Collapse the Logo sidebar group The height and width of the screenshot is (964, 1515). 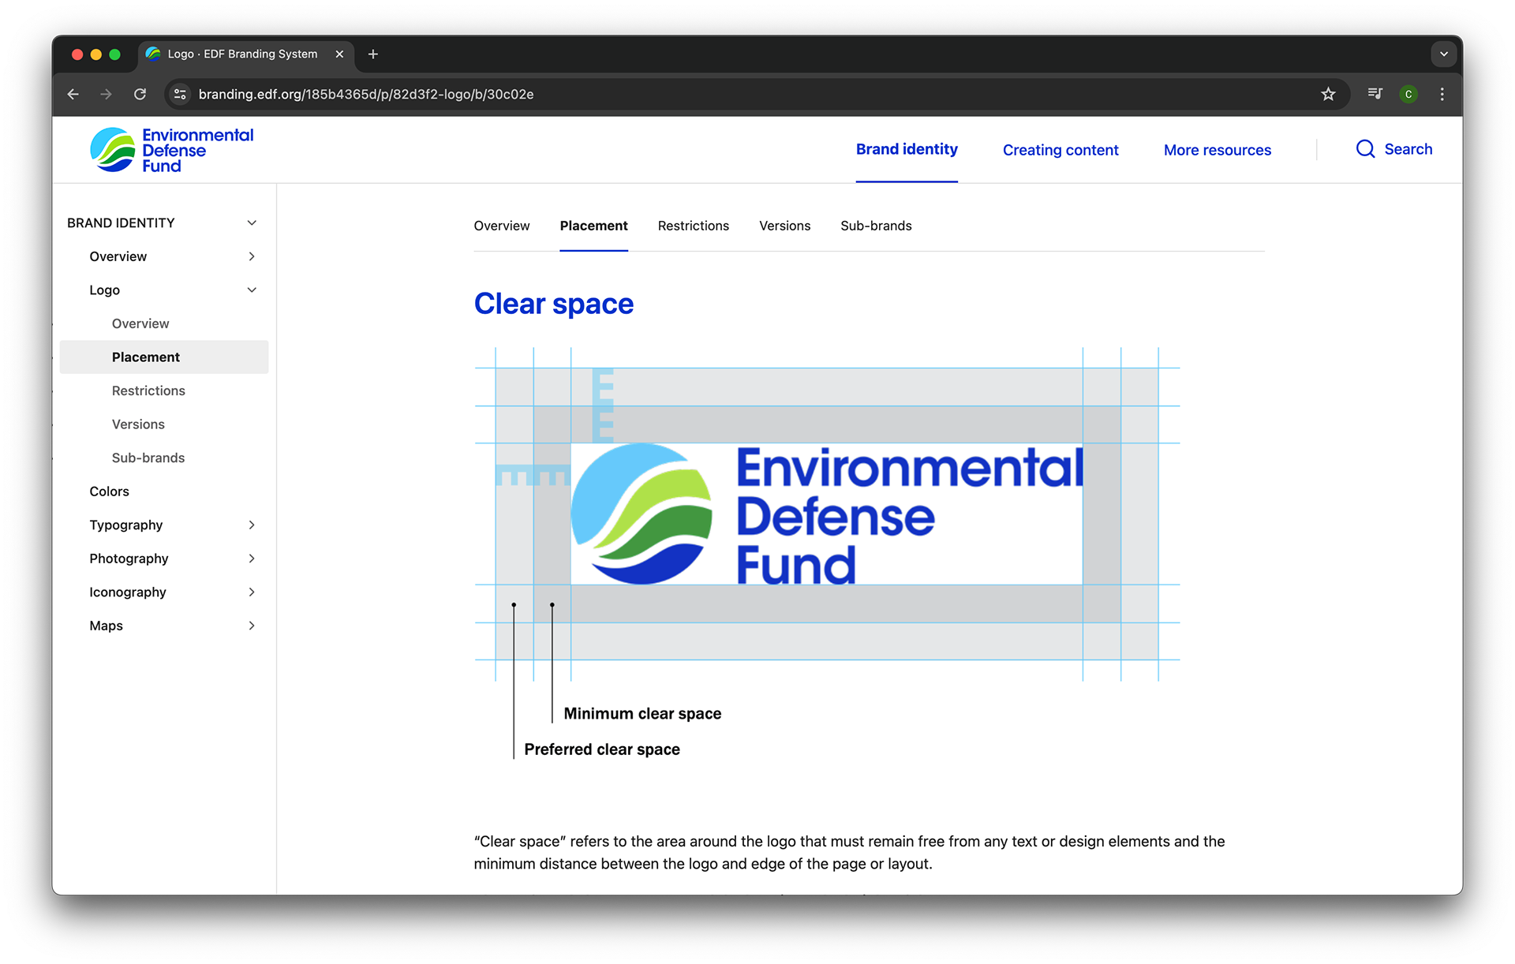252,290
